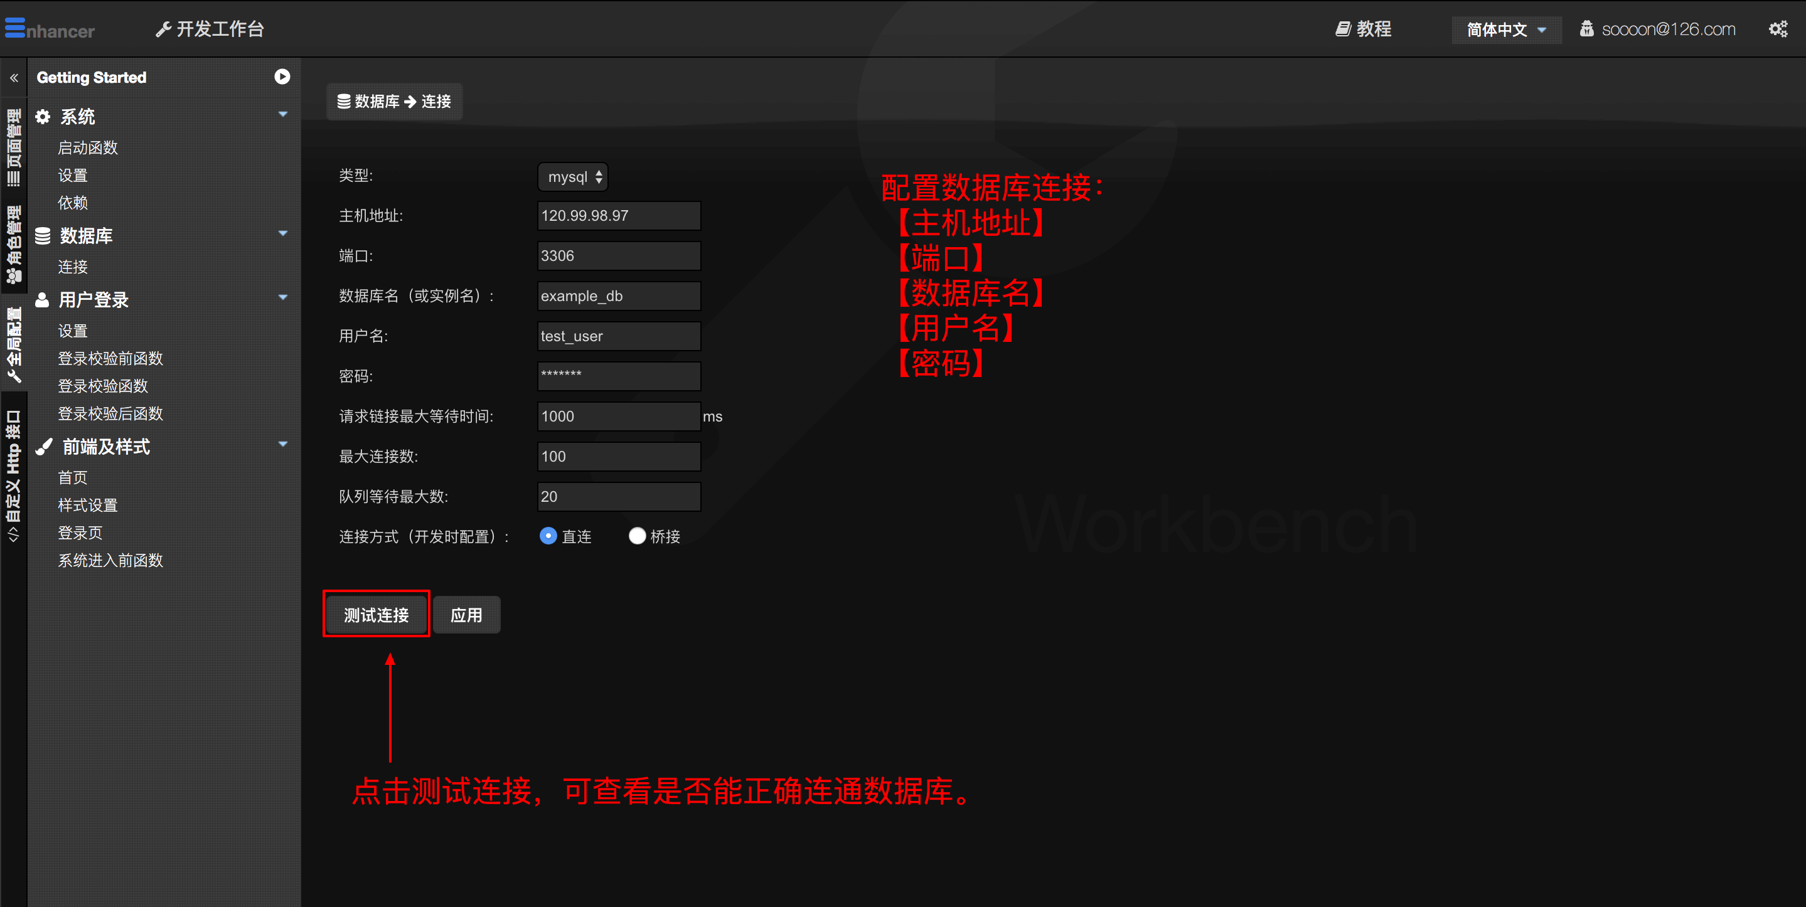Open 系统进入前函数 item

click(x=110, y=560)
